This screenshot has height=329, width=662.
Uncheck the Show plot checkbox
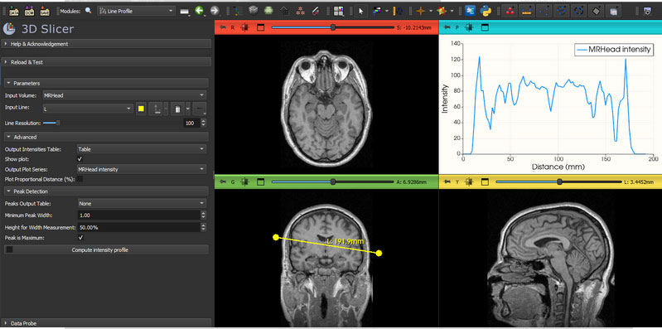(80, 159)
